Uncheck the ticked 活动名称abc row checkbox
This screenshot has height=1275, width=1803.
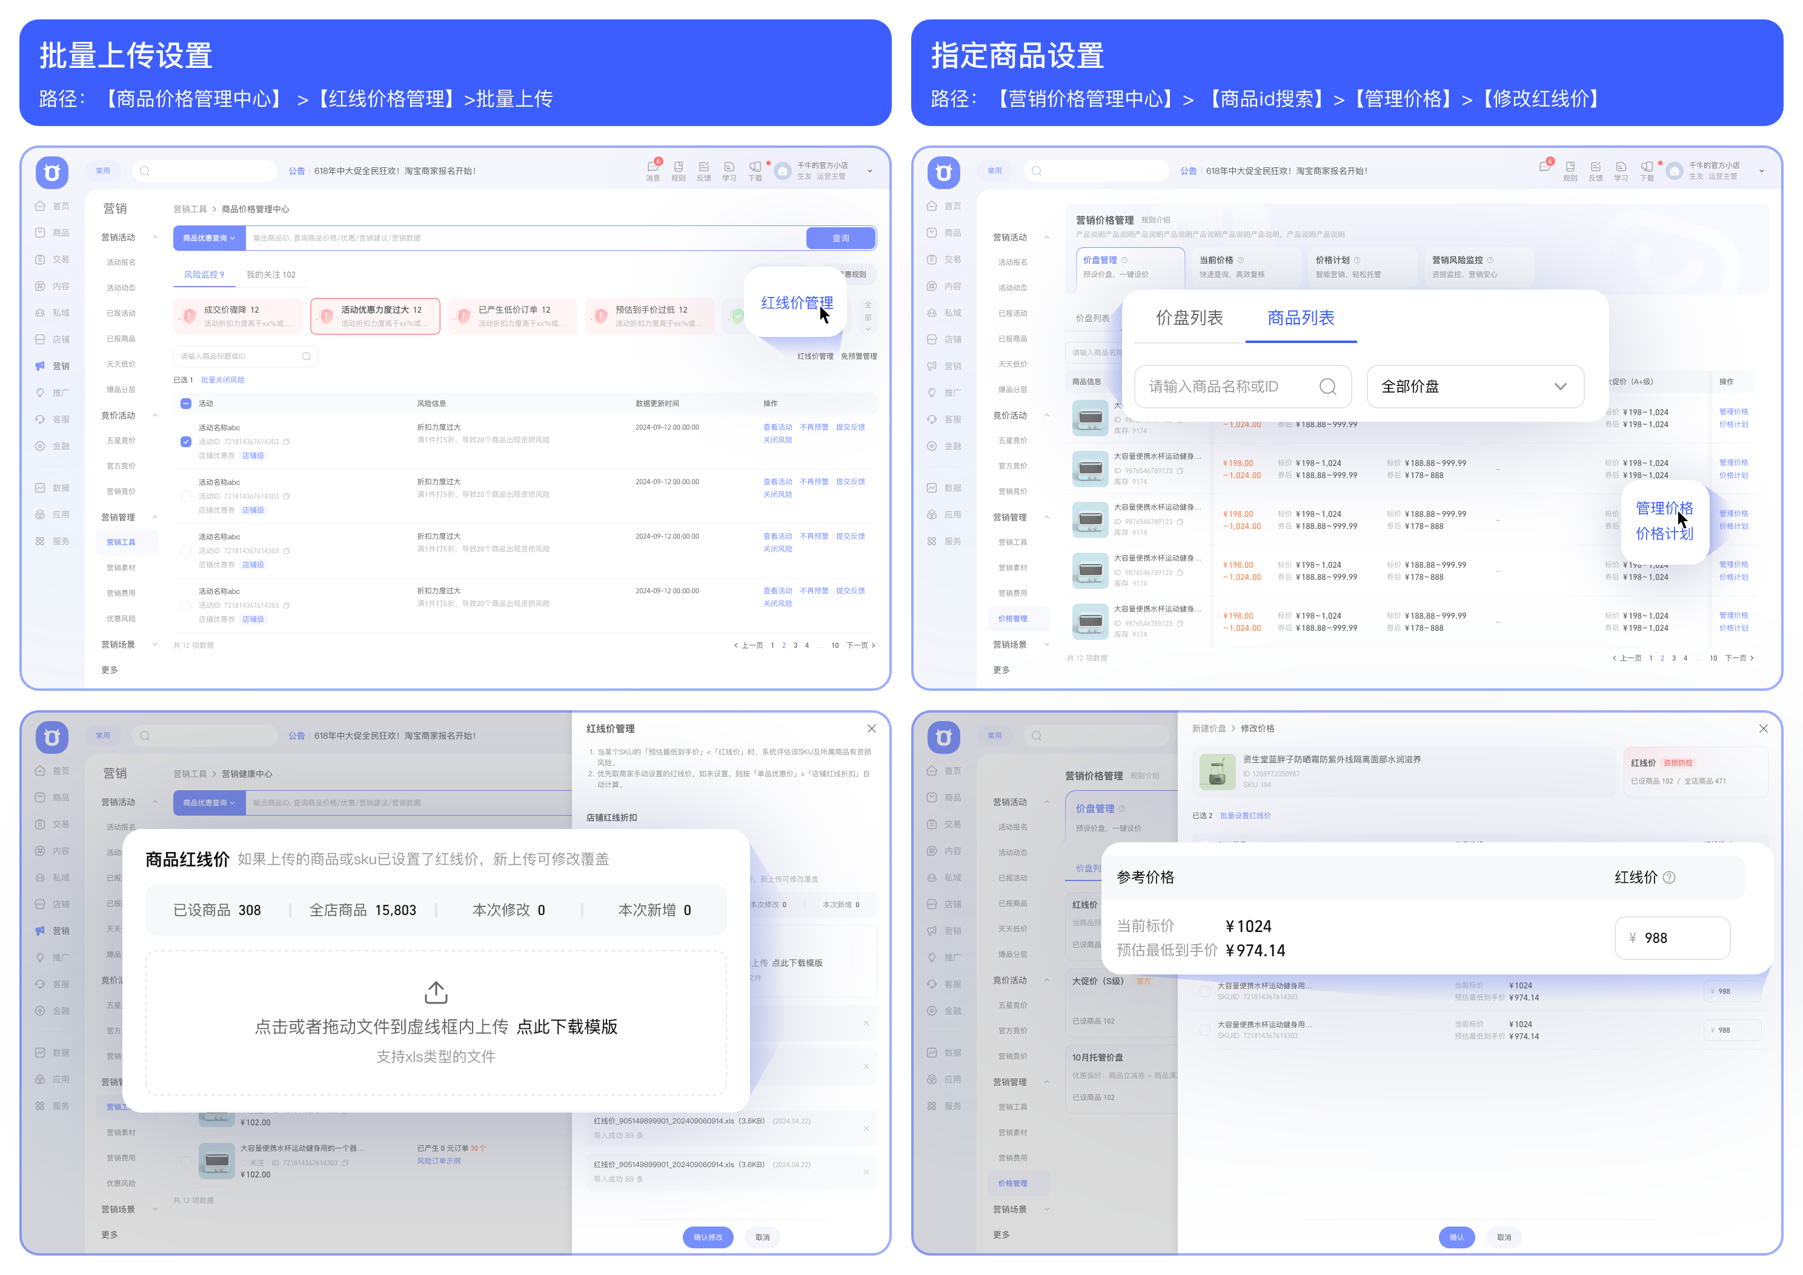[x=186, y=442]
